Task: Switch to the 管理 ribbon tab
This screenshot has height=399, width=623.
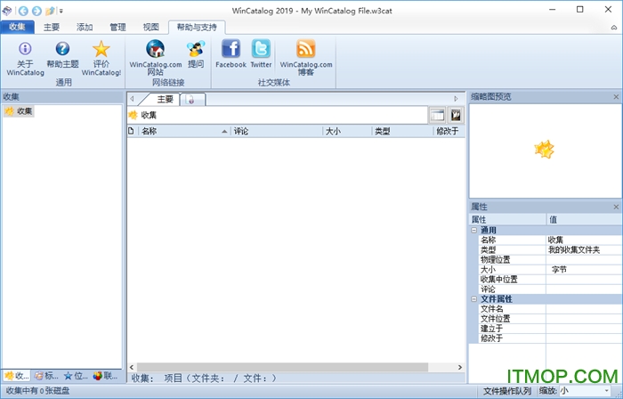Action: (x=117, y=27)
